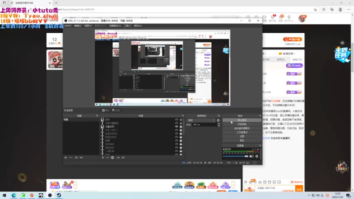Mute desktop audio speaker icon in mixer
The width and height of the screenshot is (354, 199).
coord(251,156)
